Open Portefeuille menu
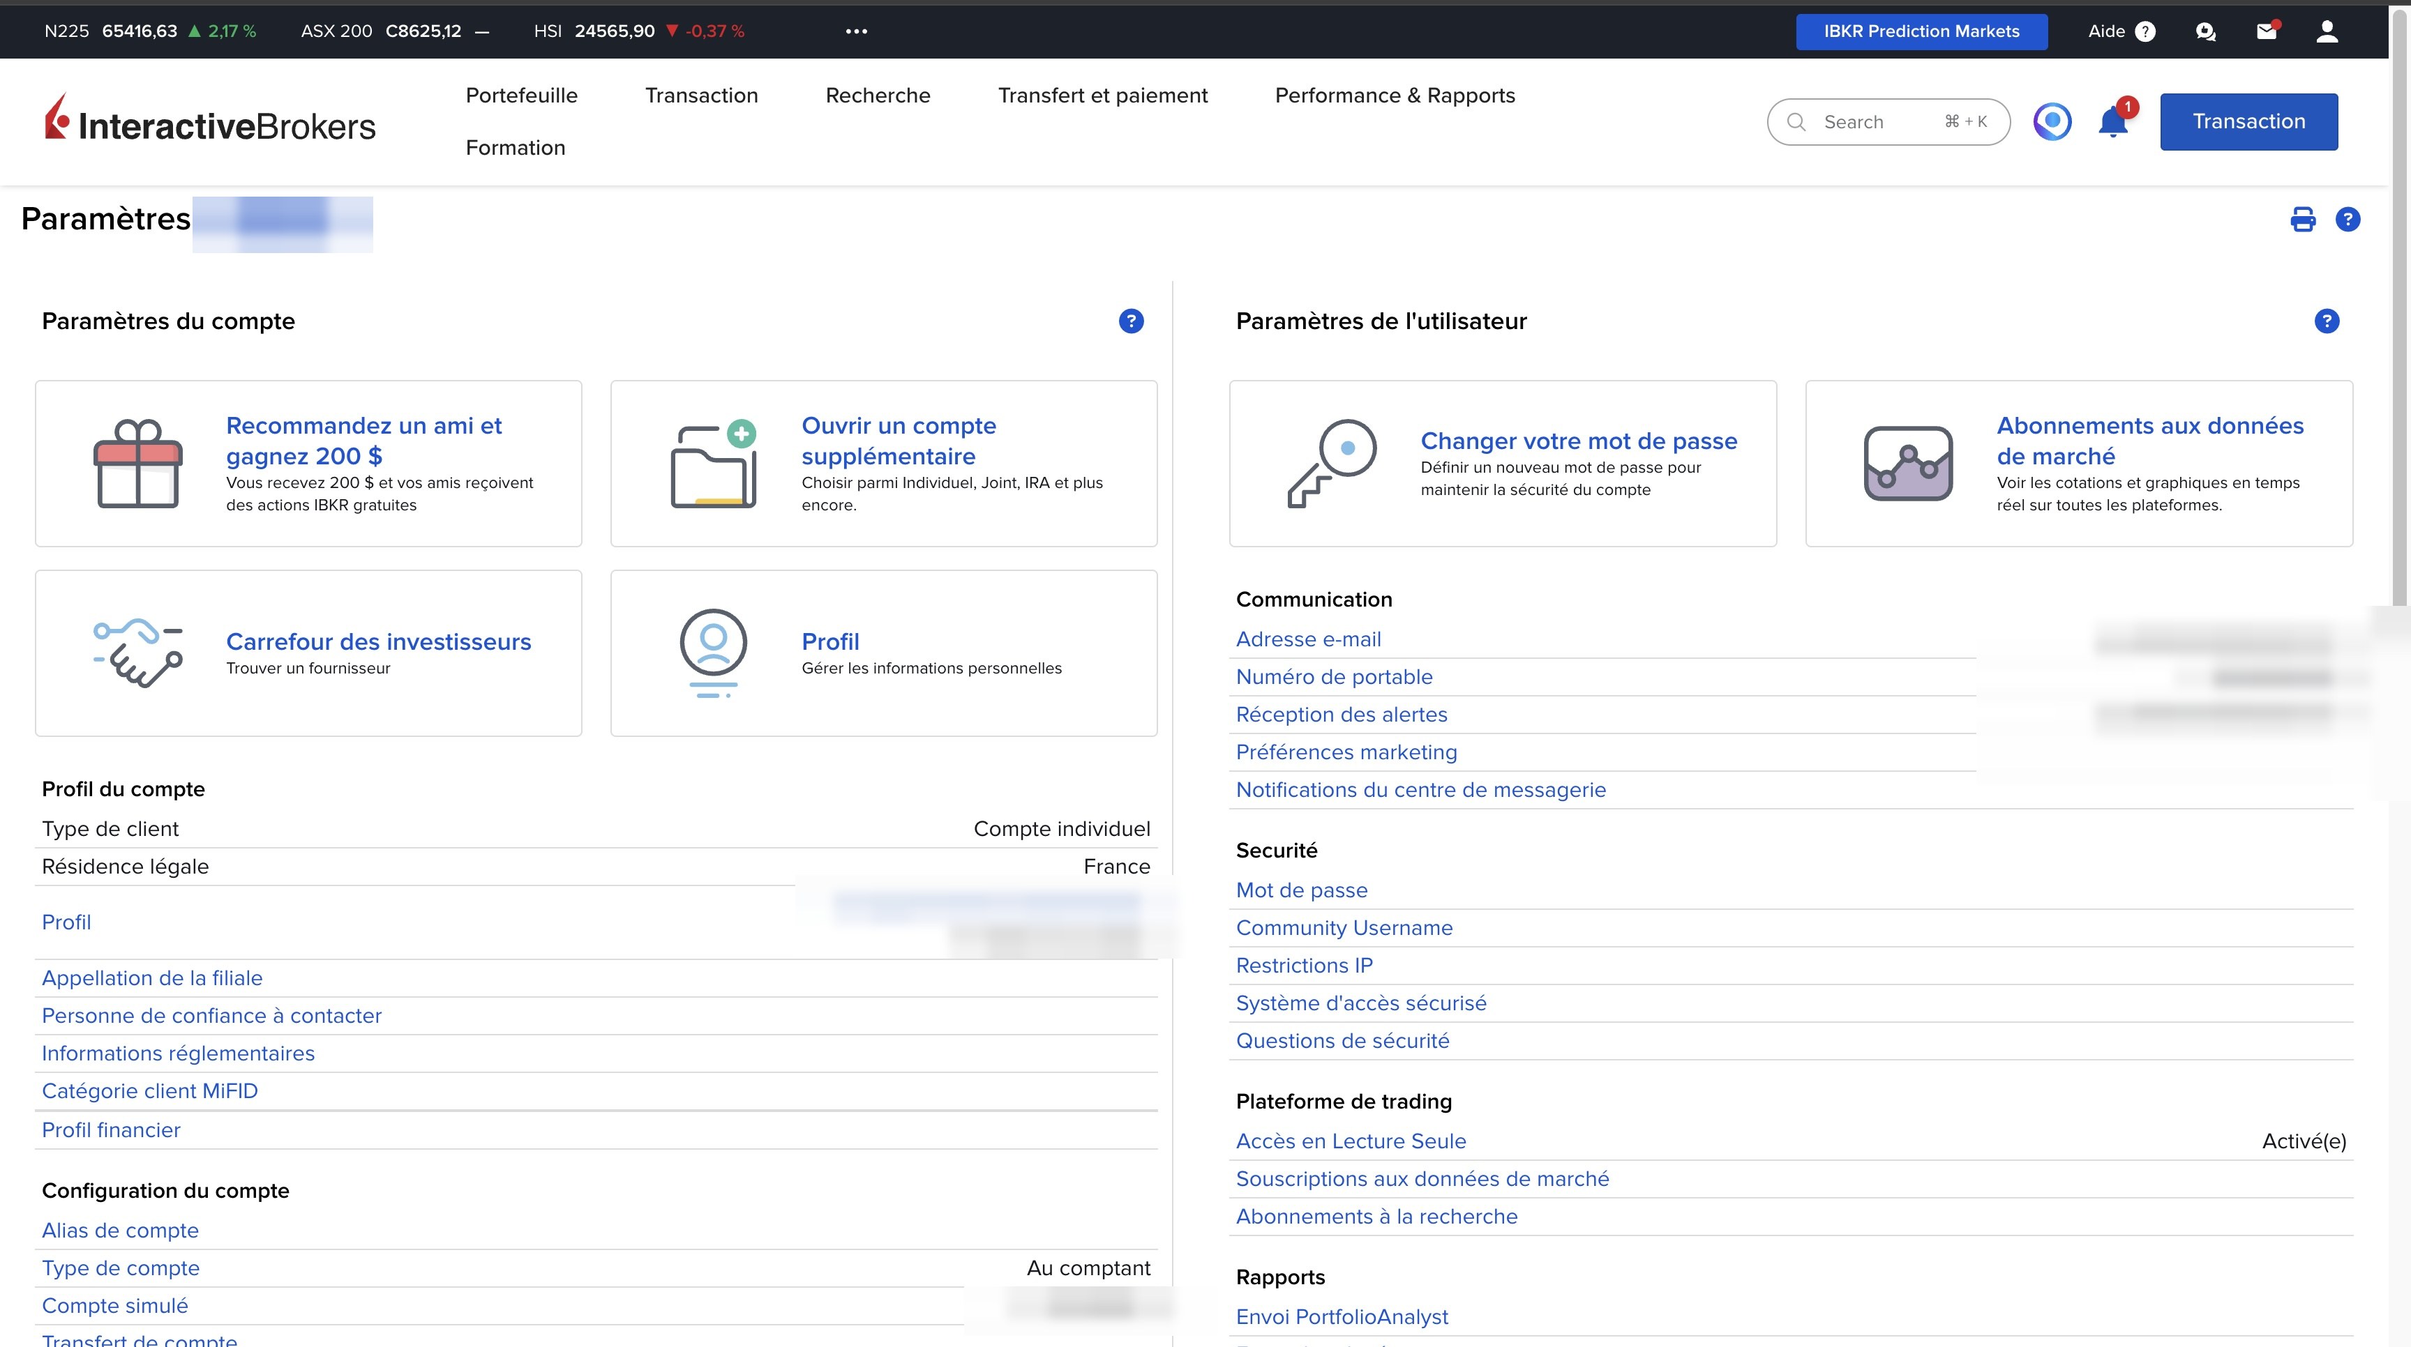2411x1347 pixels. click(x=521, y=96)
